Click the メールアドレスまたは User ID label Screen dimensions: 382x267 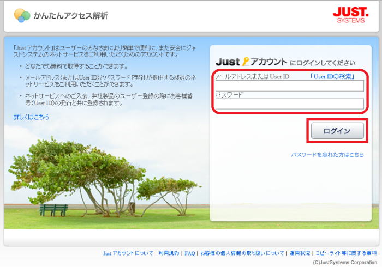pyautogui.click(x=252, y=77)
